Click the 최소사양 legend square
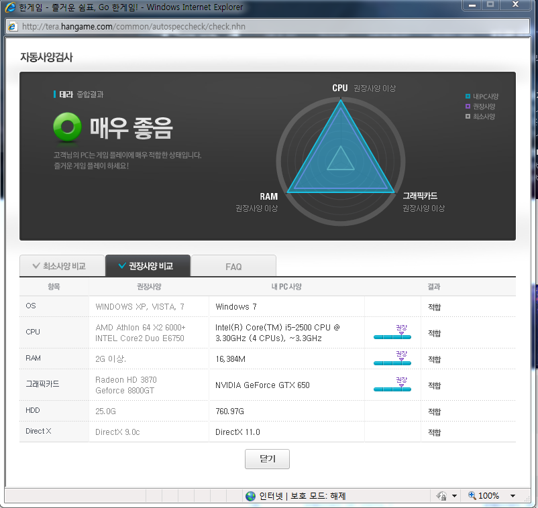The width and height of the screenshot is (538, 508). (468, 117)
